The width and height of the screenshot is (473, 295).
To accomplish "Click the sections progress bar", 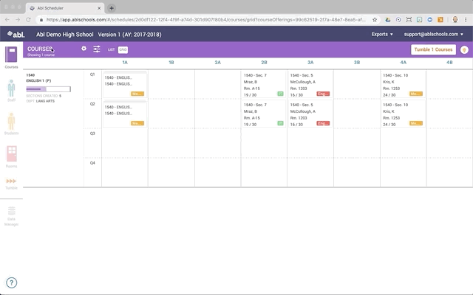I will (x=48, y=89).
